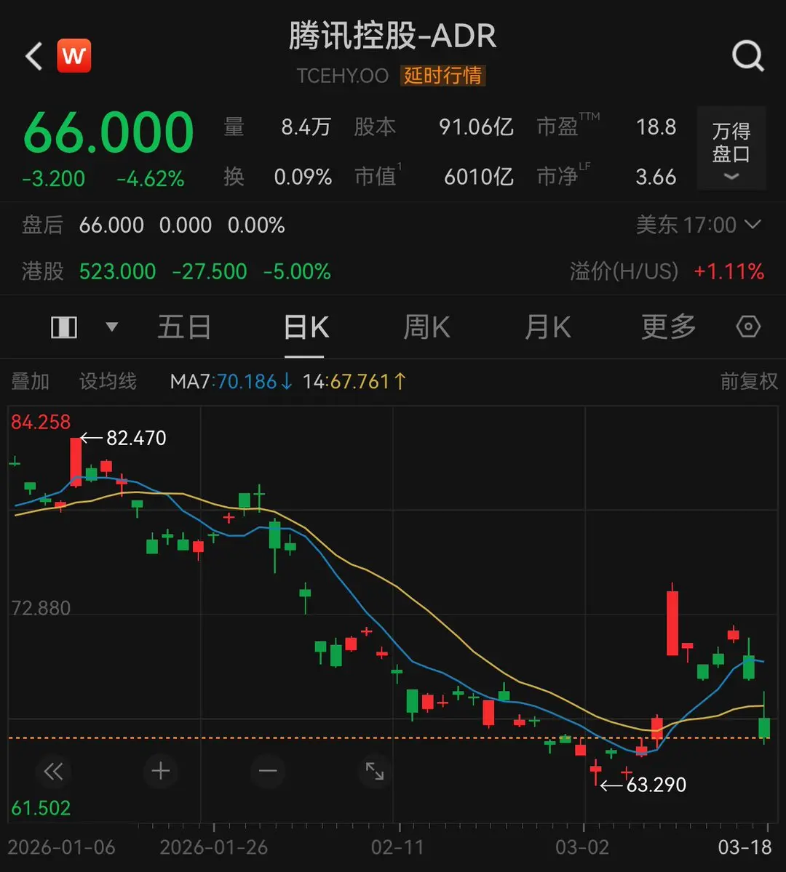Image resolution: width=786 pixels, height=872 pixels.
Task: Tap share capital value 91.06亿
Action: [x=476, y=127]
